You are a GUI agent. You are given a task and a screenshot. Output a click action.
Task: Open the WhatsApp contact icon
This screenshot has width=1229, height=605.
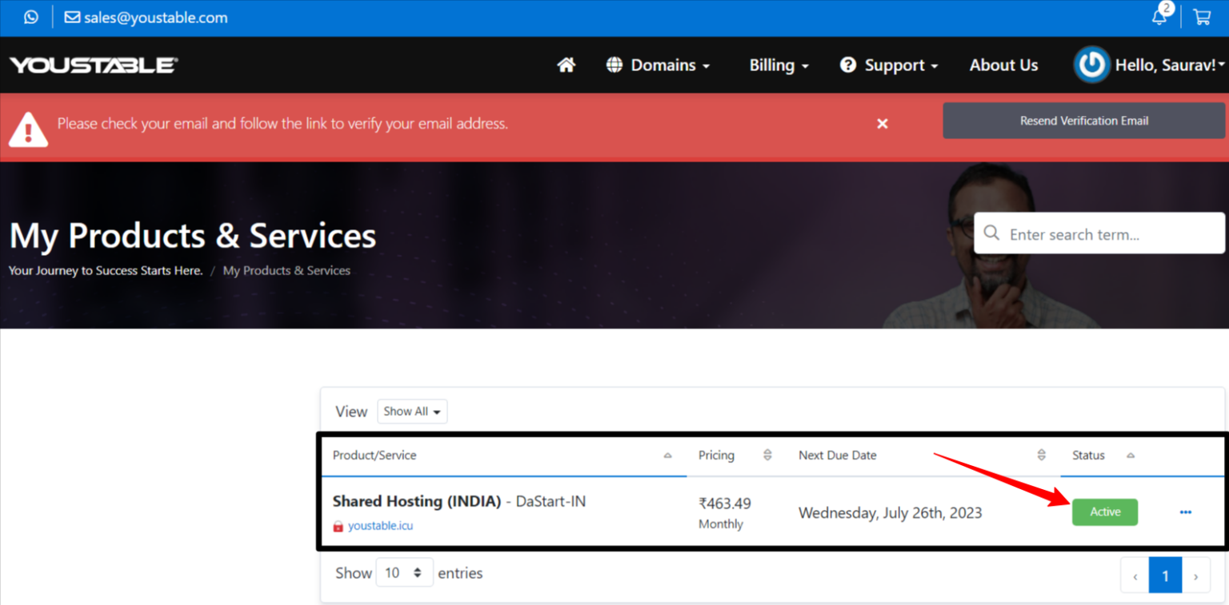point(30,17)
